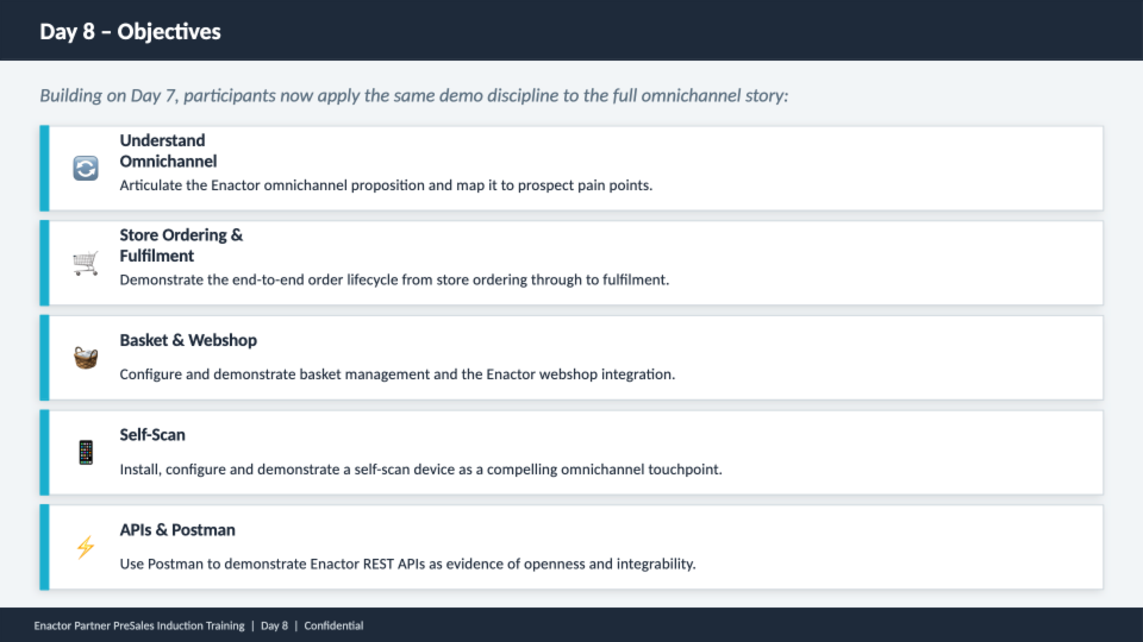Viewport: 1143px width, 642px height.
Task: Click the omnichannel proposition description text
Action: click(x=386, y=185)
